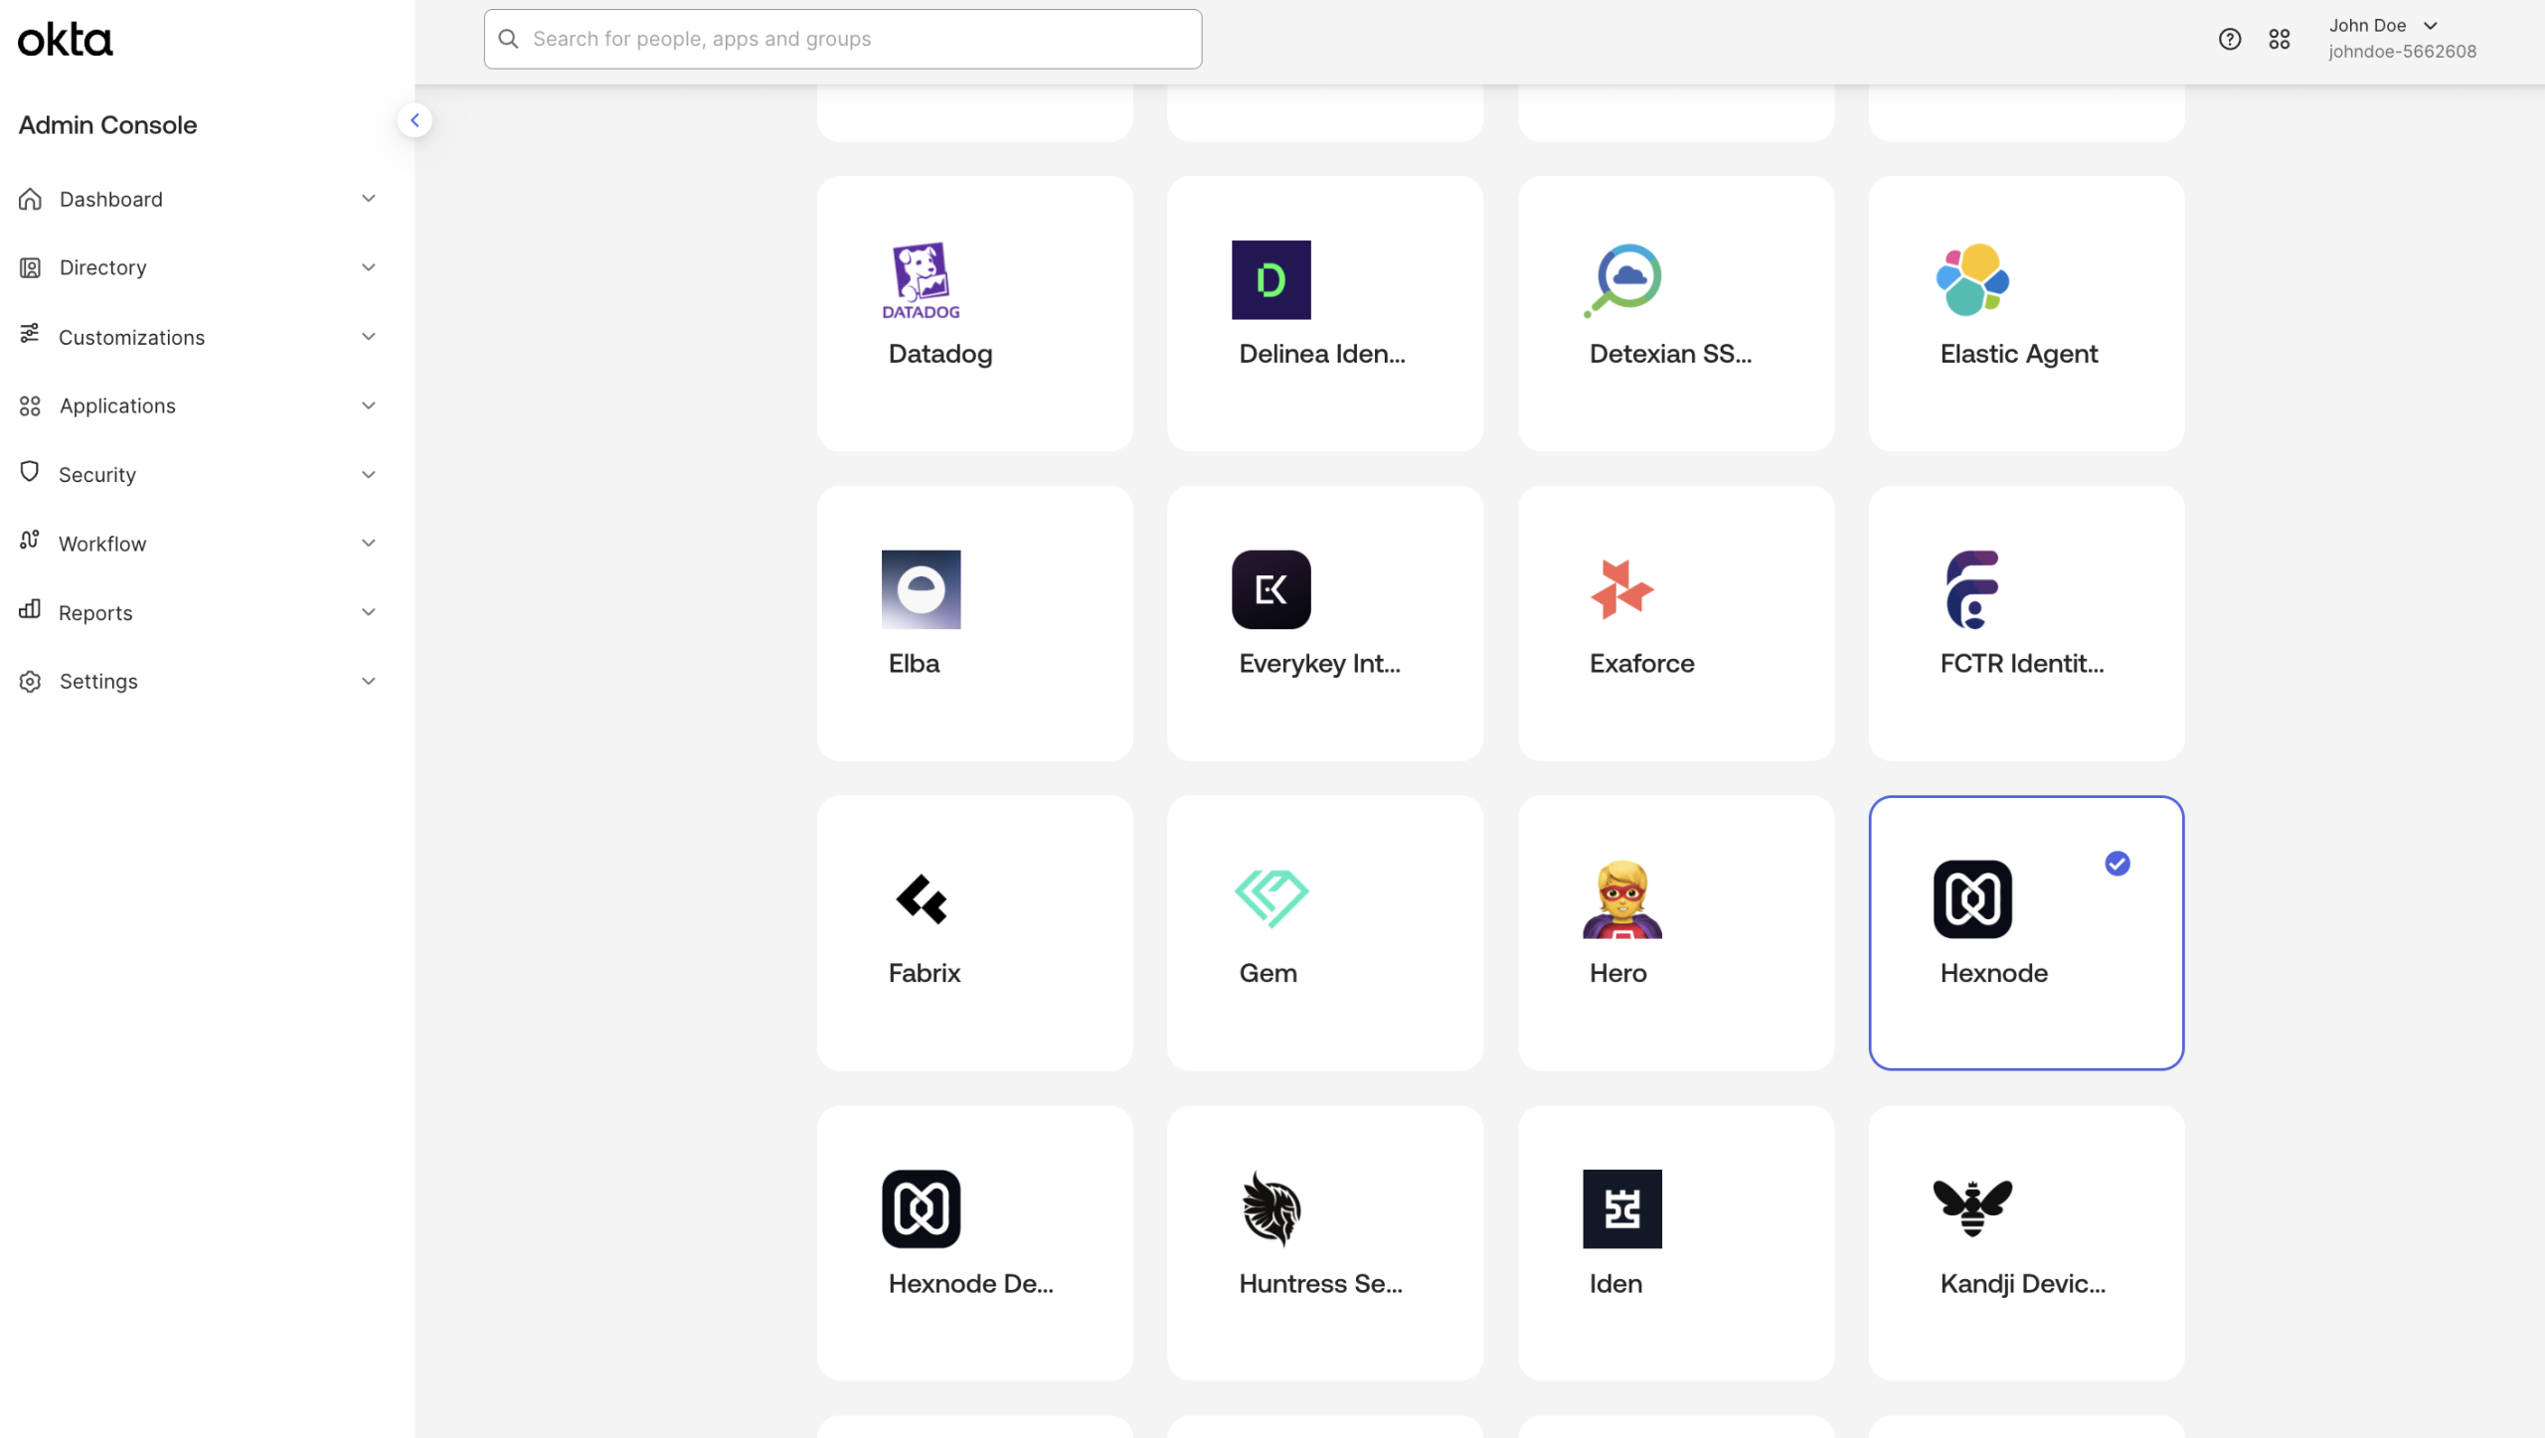Screen dimensions: 2545x1438
Task: Click the Hexnode De... logo icon
Action: (921, 1208)
